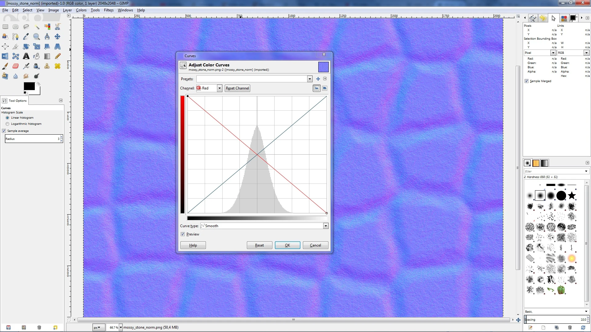Open the Colors menu
Viewport: 591px width, 332px height.
(81, 10)
